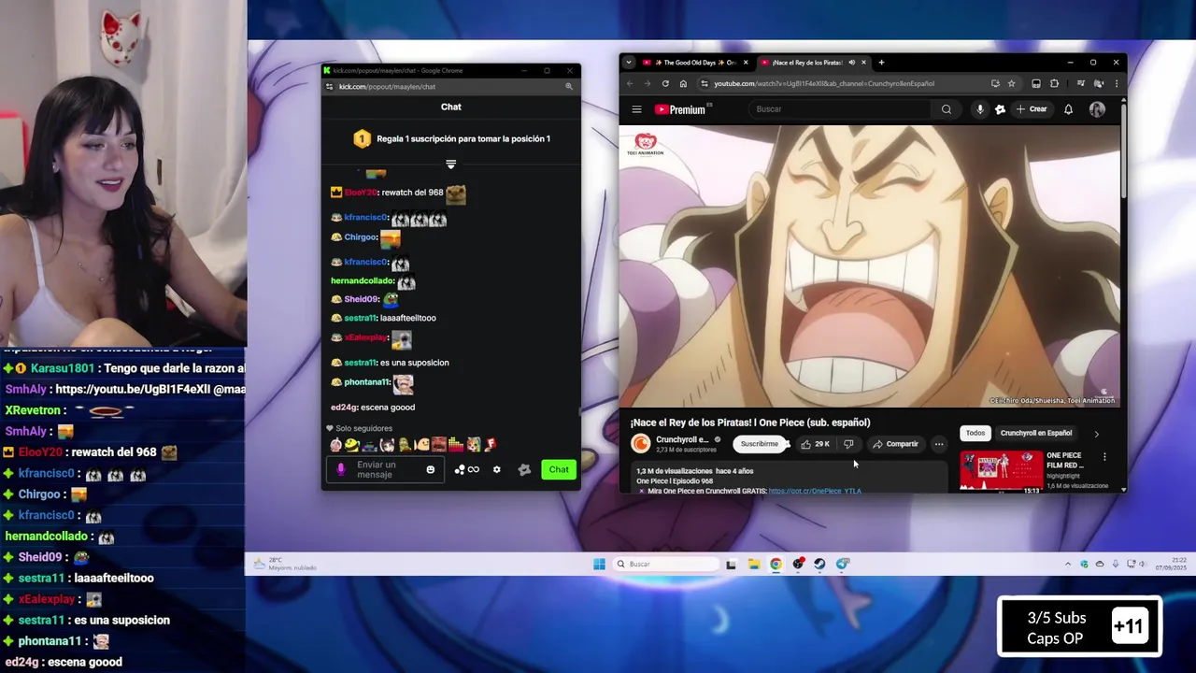Switch to The Good Old Days tab
The height and width of the screenshot is (673, 1196).
coord(693,63)
